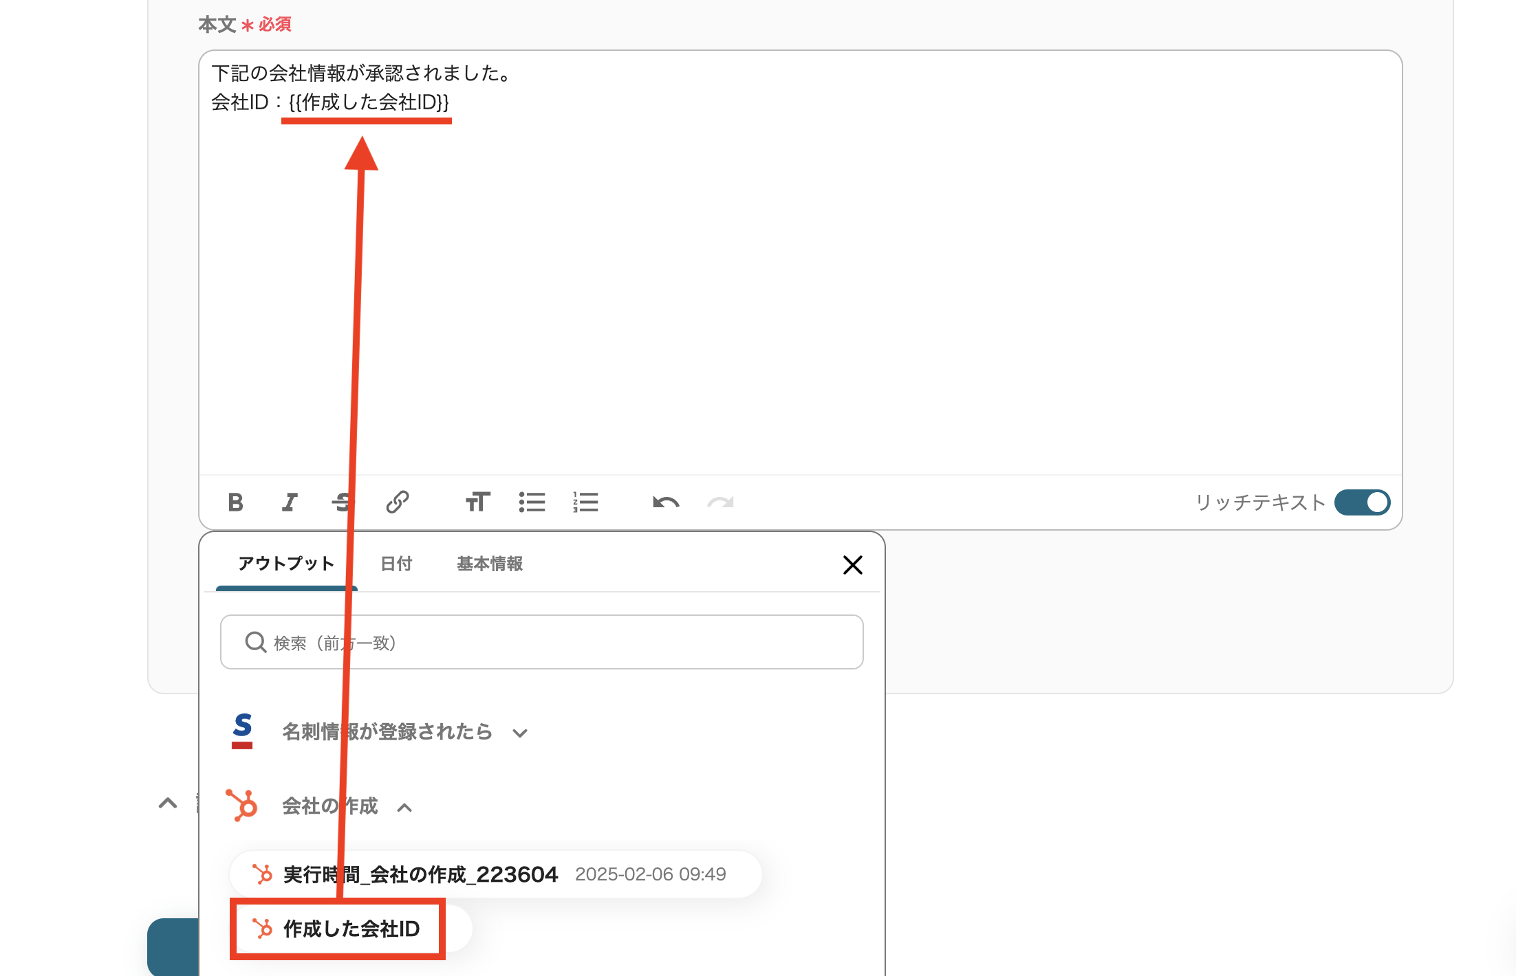Click the insert link icon

[397, 502]
